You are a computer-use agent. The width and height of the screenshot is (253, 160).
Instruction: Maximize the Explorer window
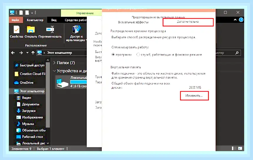coord(225,12)
